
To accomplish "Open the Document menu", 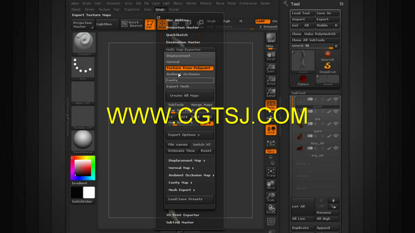I will point(113,4).
